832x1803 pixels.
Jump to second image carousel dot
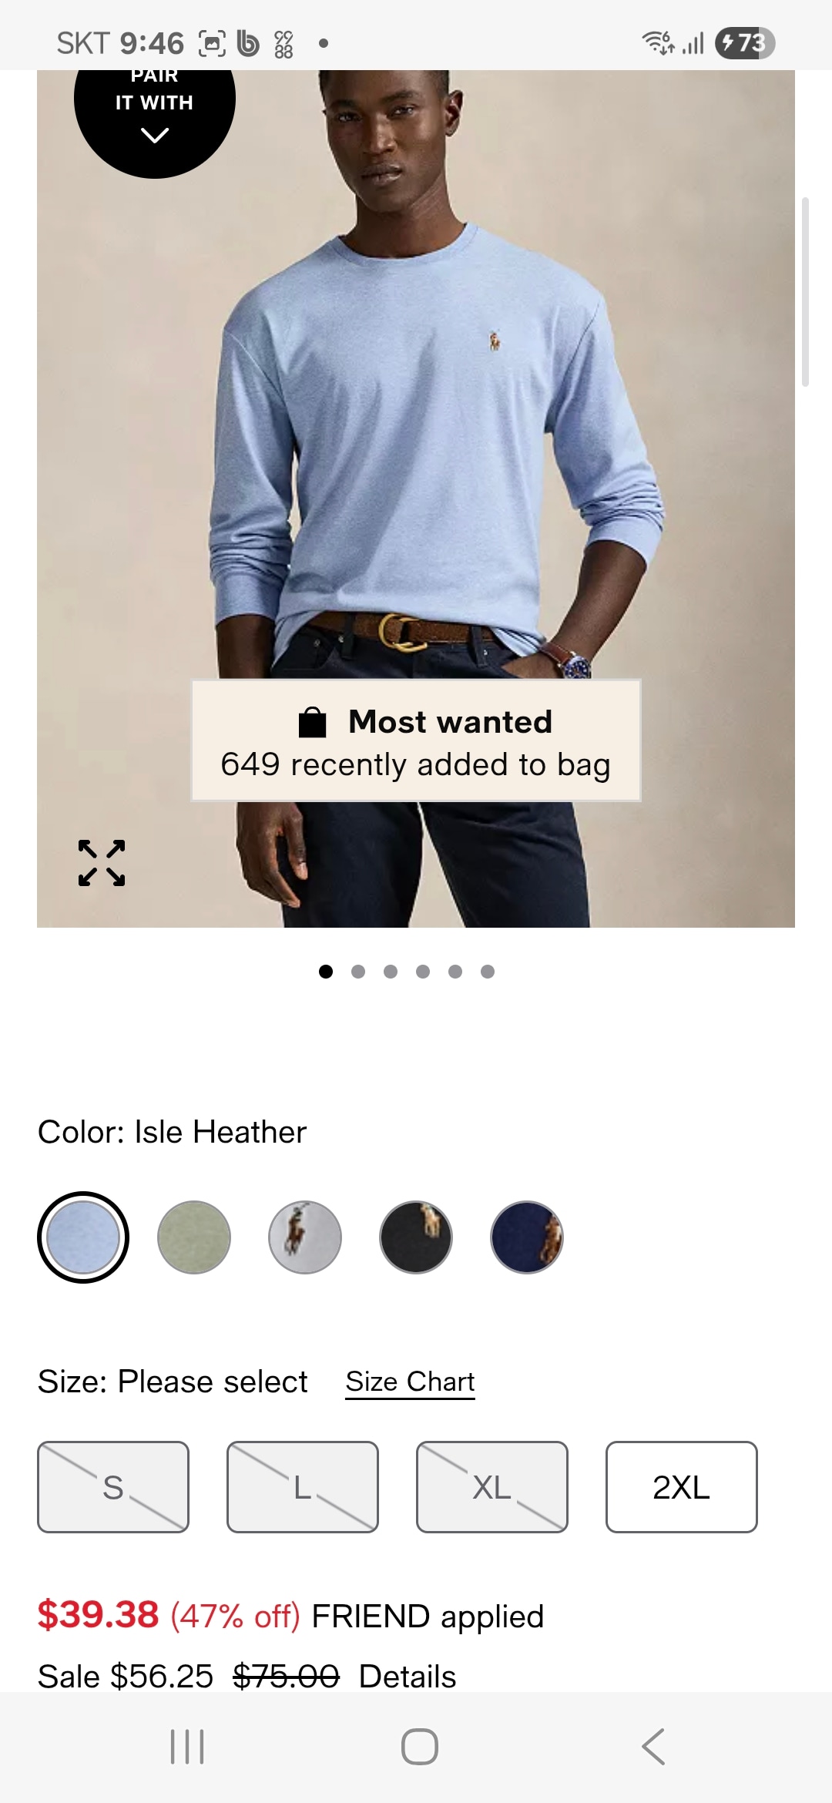(x=358, y=972)
